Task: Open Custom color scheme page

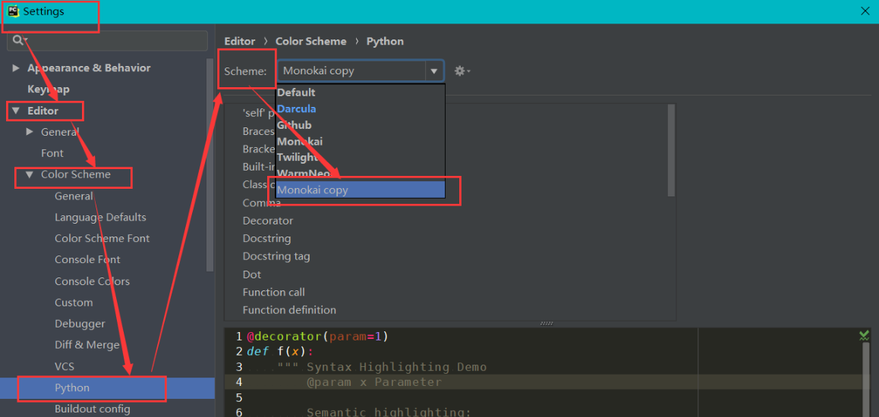Action: point(74,303)
